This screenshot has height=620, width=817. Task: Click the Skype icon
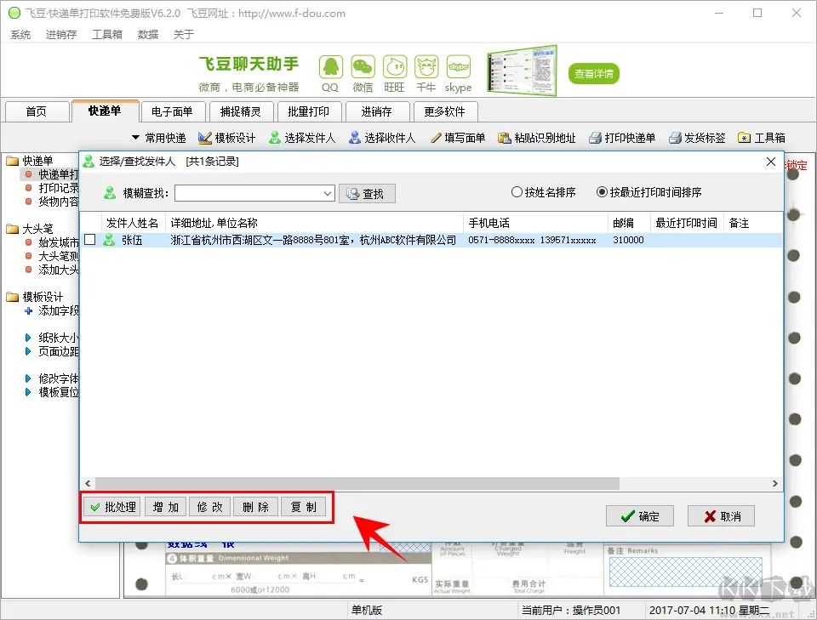click(458, 66)
